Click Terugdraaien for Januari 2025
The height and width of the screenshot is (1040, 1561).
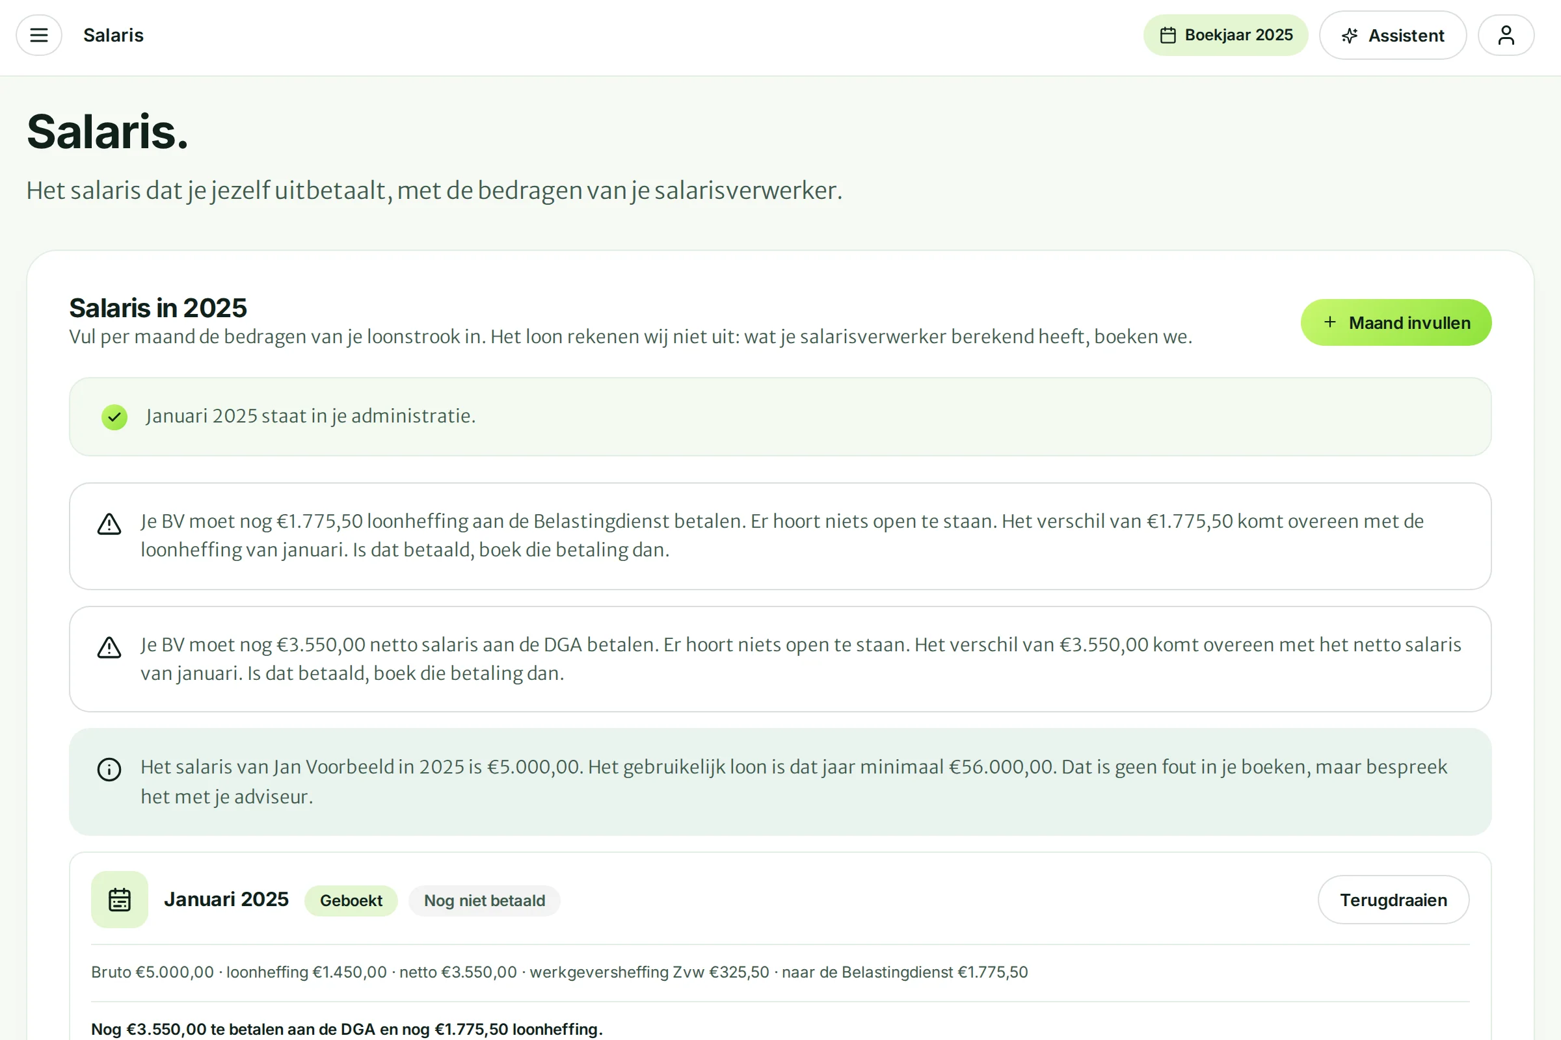pyautogui.click(x=1393, y=900)
